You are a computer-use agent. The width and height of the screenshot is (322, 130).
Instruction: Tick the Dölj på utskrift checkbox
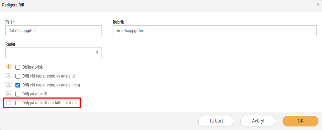pos(18,94)
